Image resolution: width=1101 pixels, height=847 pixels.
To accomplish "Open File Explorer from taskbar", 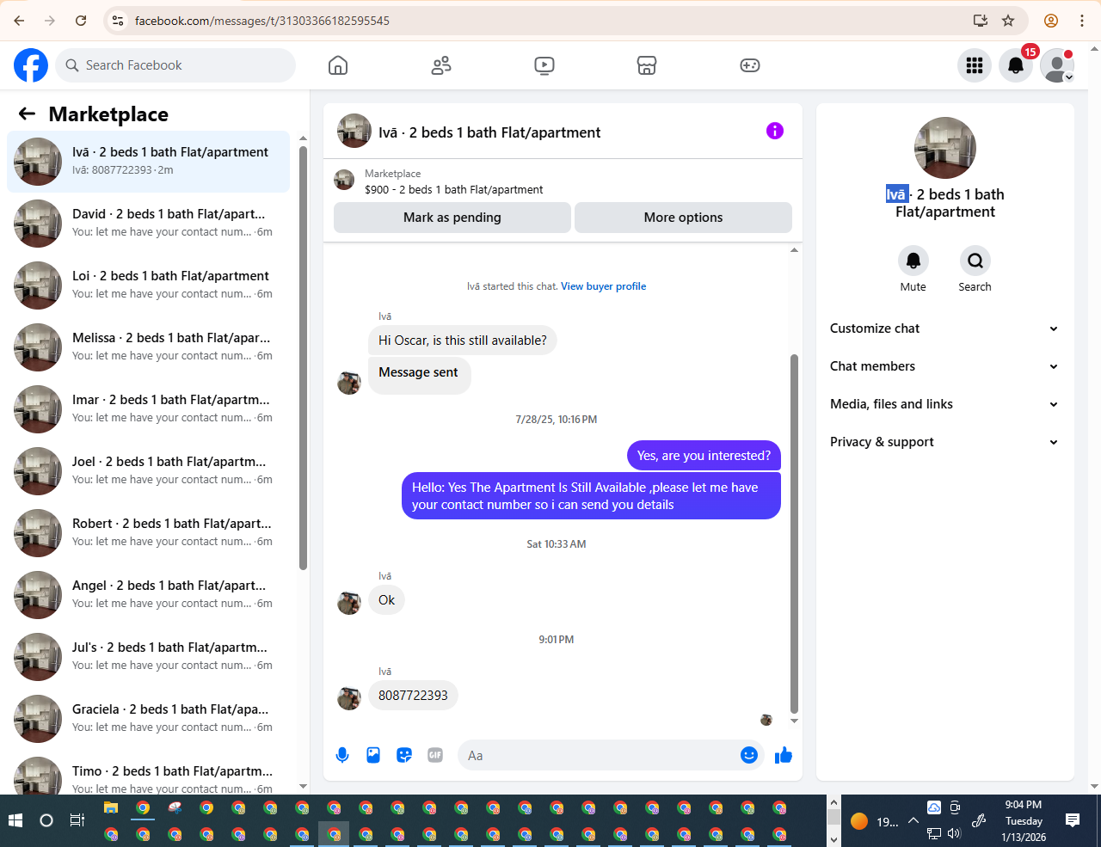I will pyautogui.click(x=111, y=807).
